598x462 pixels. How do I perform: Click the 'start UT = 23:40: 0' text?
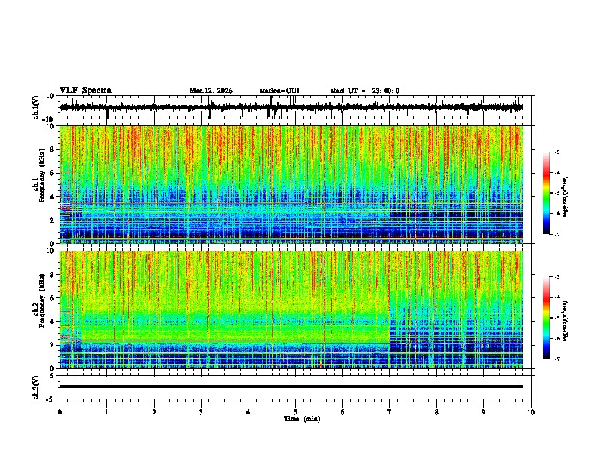(x=365, y=91)
